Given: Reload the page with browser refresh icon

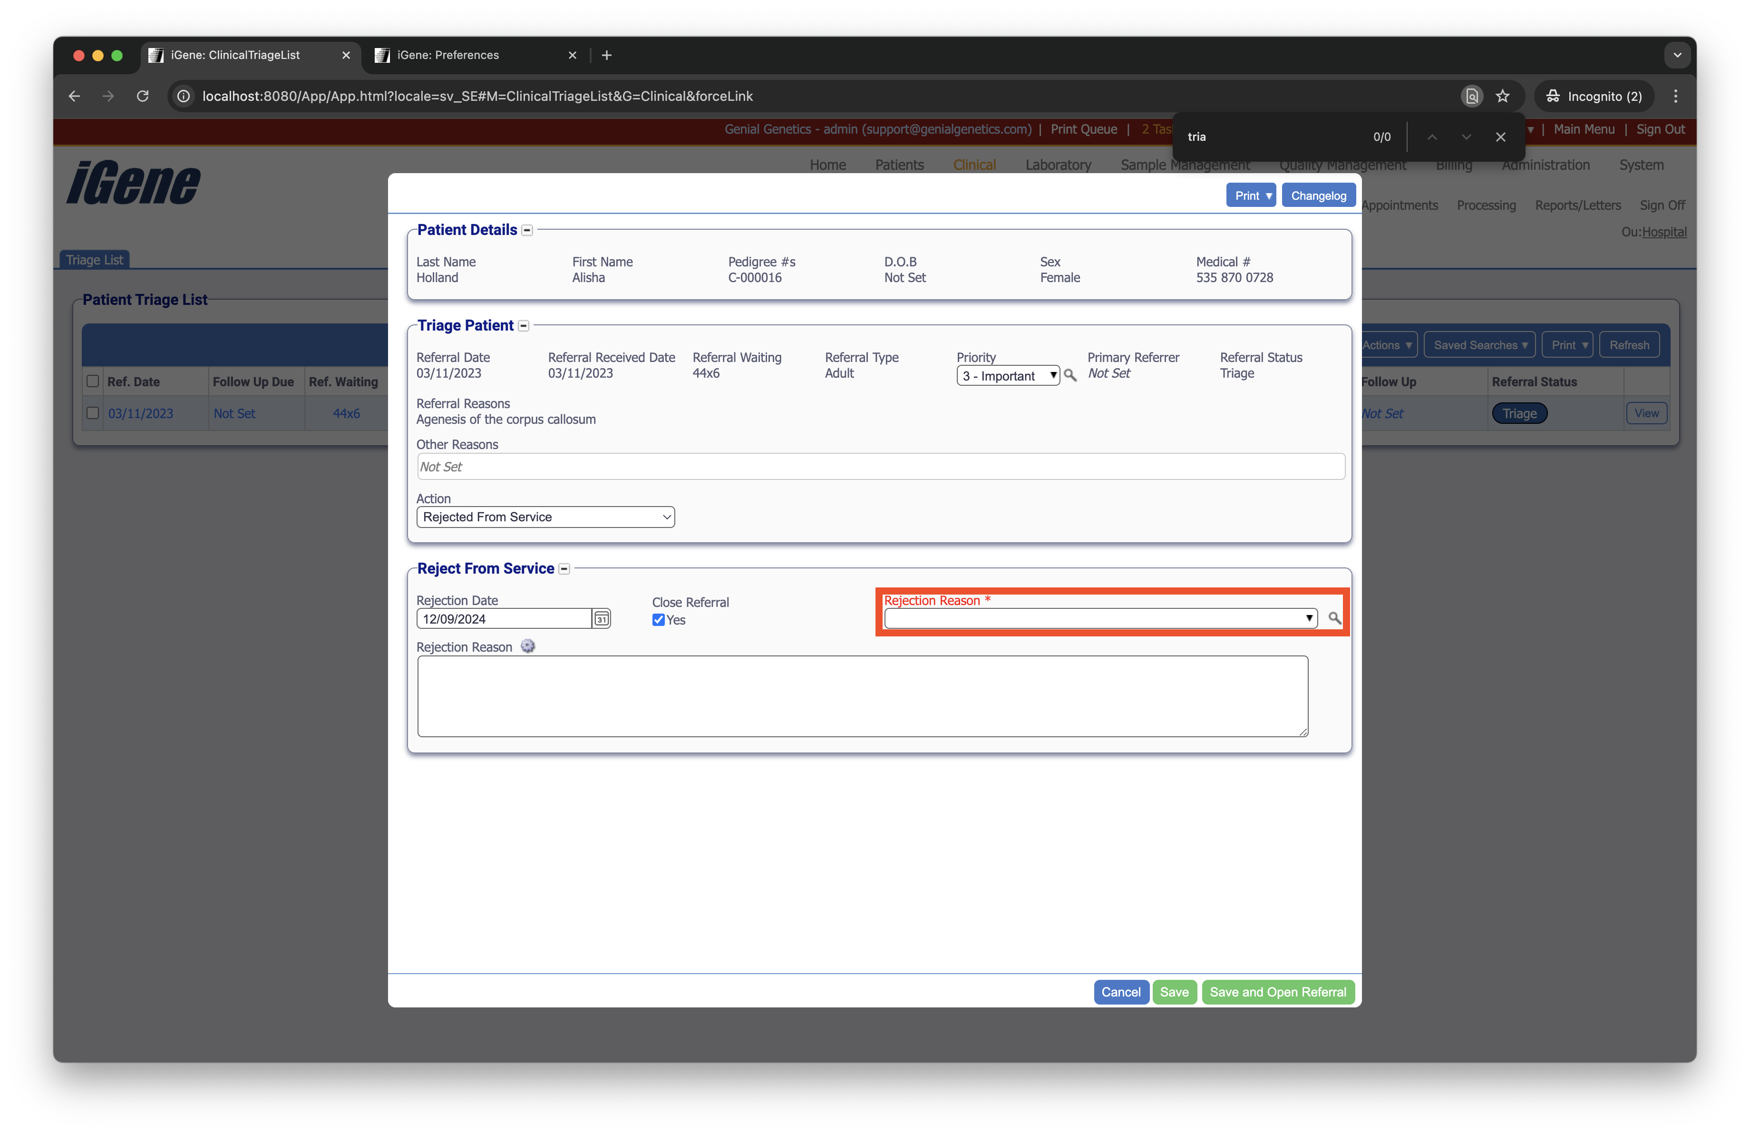Looking at the screenshot, I should tap(143, 96).
